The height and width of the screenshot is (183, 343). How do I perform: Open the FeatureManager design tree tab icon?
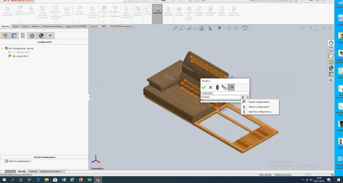[5, 36]
